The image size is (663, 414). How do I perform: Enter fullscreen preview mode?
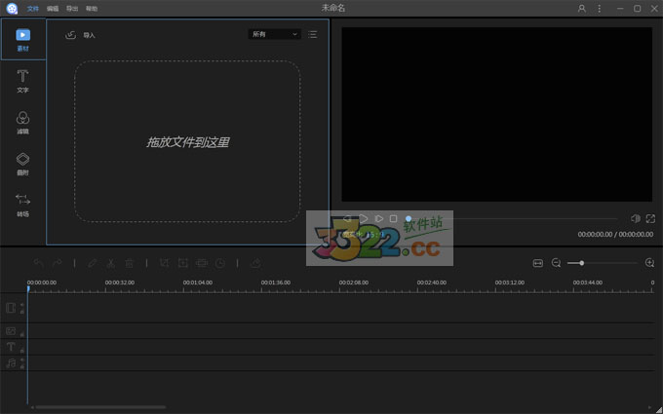650,218
